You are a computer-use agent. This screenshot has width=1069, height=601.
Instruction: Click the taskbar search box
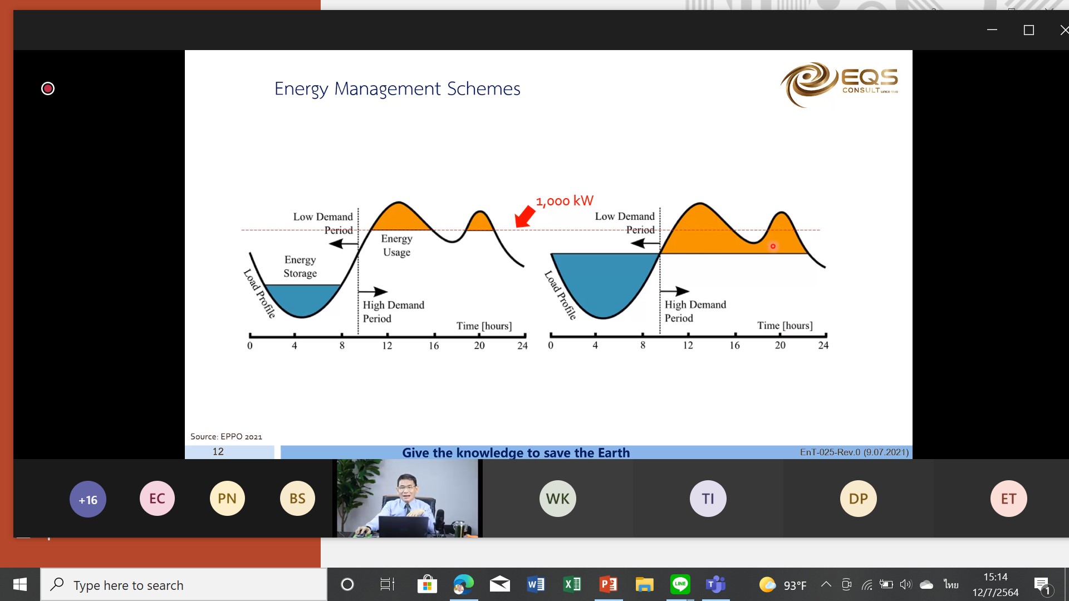click(184, 584)
